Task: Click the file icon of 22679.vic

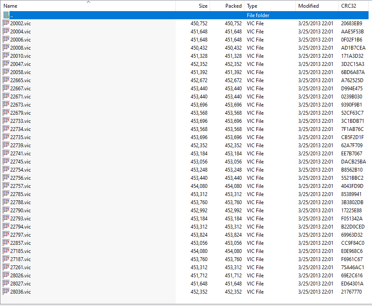Action: click(x=6, y=113)
